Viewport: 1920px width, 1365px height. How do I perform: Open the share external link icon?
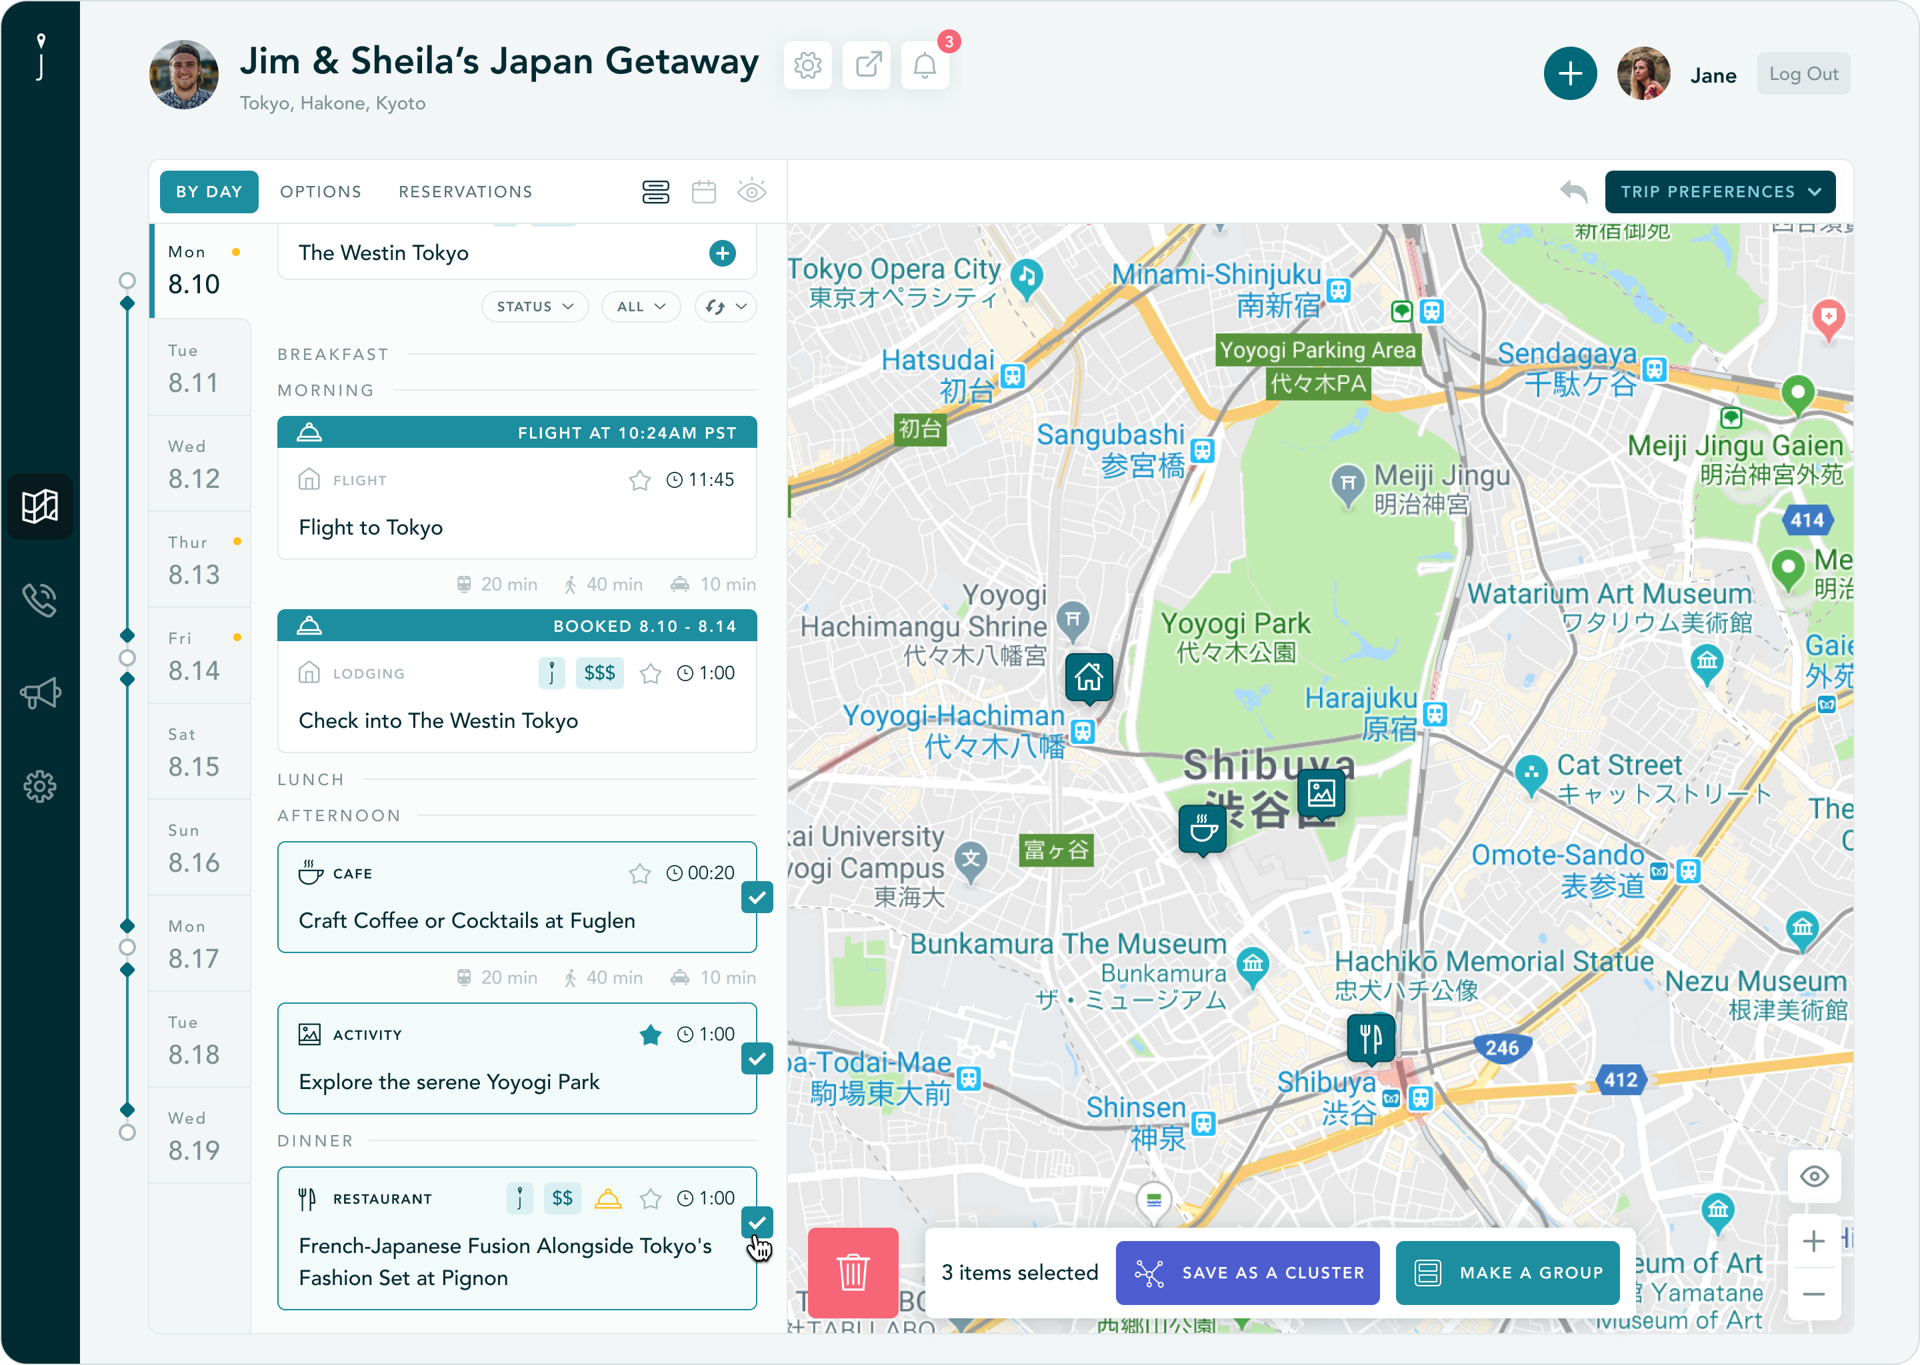pyautogui.click(x=867, y=65)
